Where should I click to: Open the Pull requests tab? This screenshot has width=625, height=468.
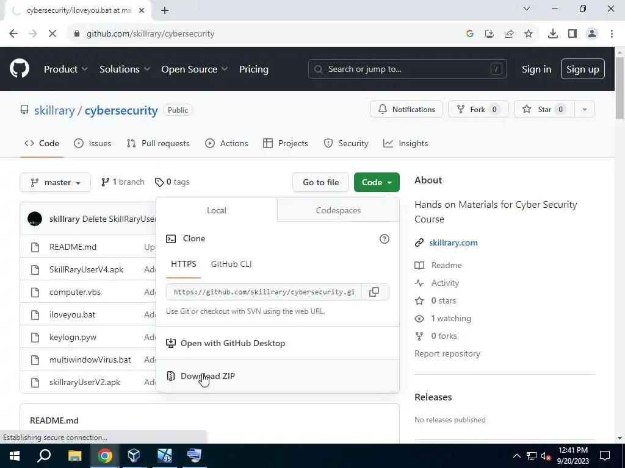pyautogui.click(x=158, y=143)
